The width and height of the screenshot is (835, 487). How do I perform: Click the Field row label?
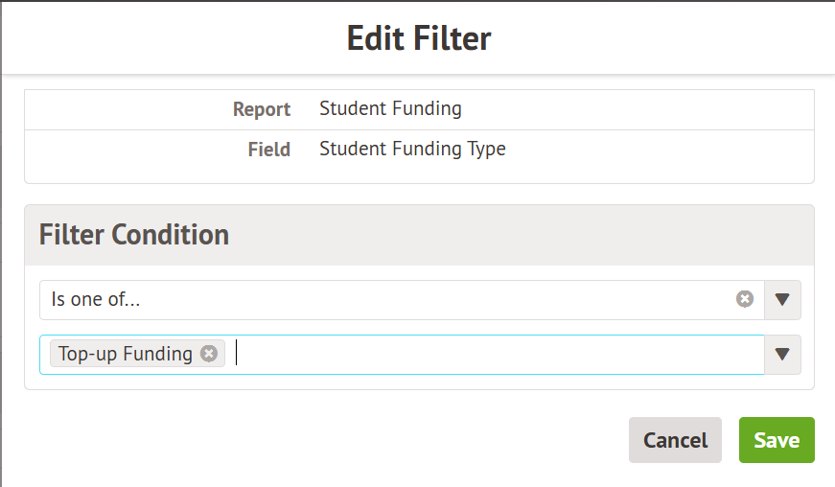click(x=268, y=150)
